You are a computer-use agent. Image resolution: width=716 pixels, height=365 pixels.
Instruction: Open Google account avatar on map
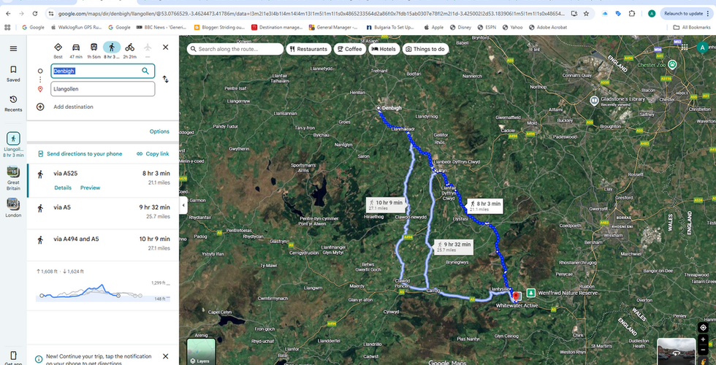(x=702, y=47)
